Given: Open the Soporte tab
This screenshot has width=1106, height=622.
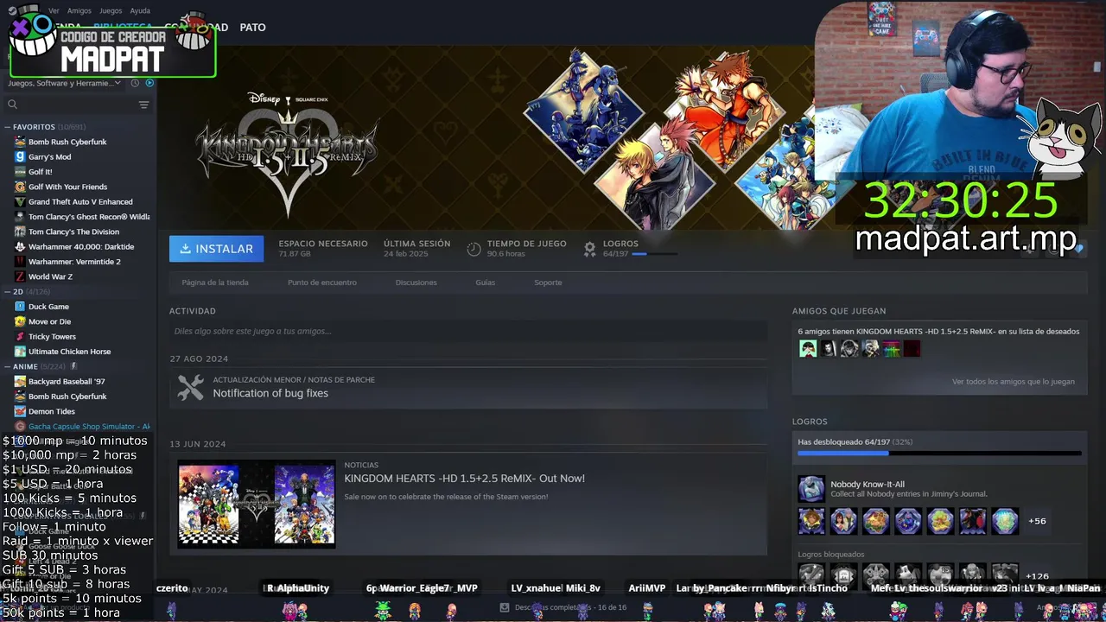Looking at the screenshot, I should click(x=548, y=282).
